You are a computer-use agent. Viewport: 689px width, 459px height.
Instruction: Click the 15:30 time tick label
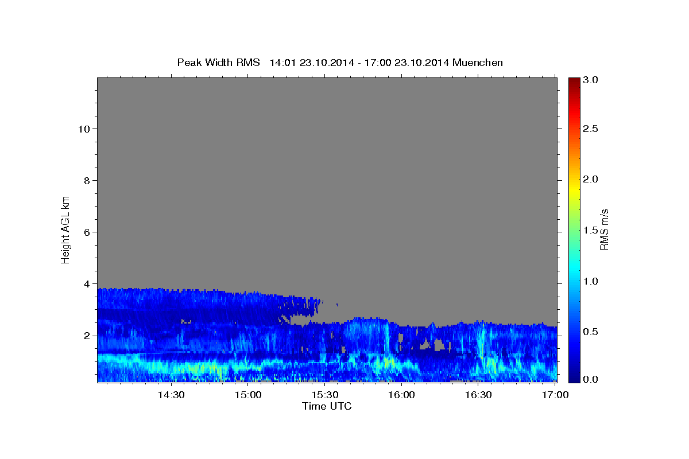pyautogui.click(x=324, y=395)
